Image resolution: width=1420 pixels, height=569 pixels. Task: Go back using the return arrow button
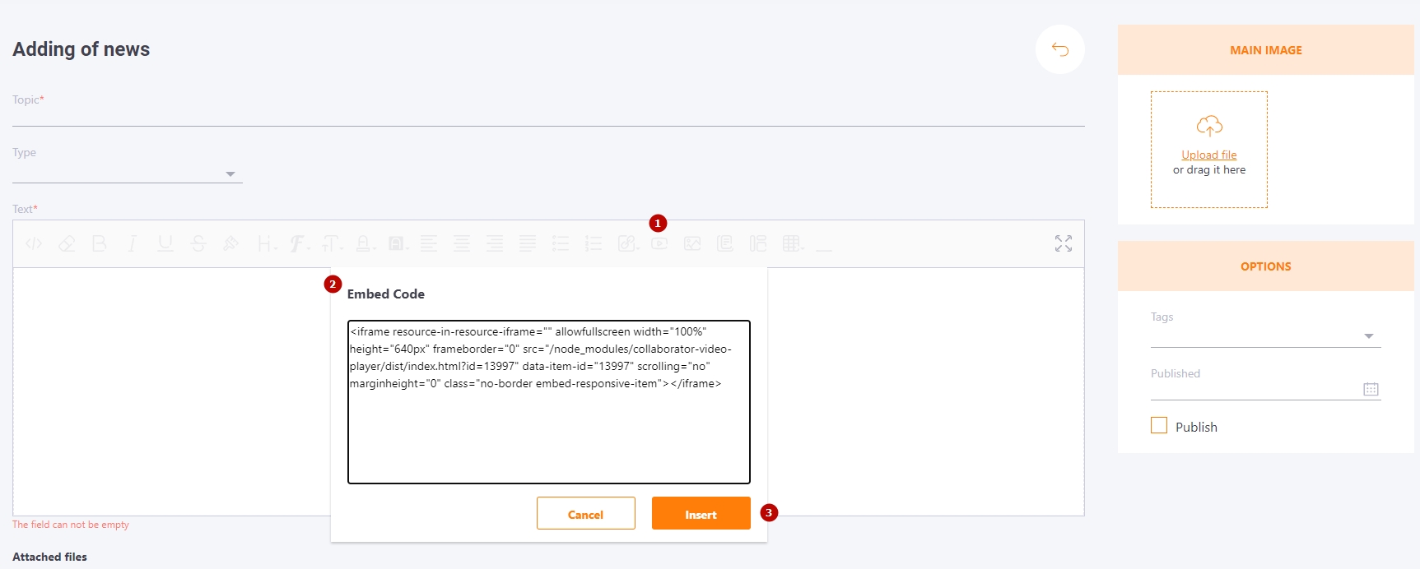point(1060,49)
